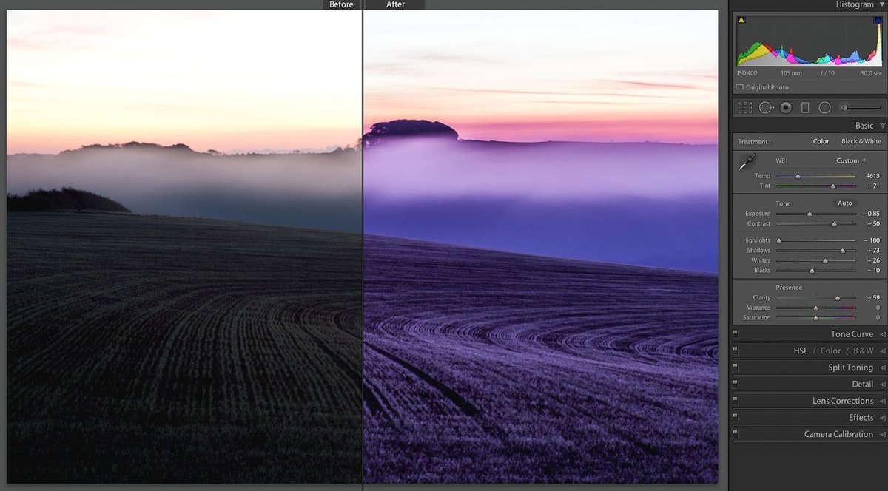Expand the Detail panel
Viewport: 888px width, 491px height.
click(x=881, y=384)
